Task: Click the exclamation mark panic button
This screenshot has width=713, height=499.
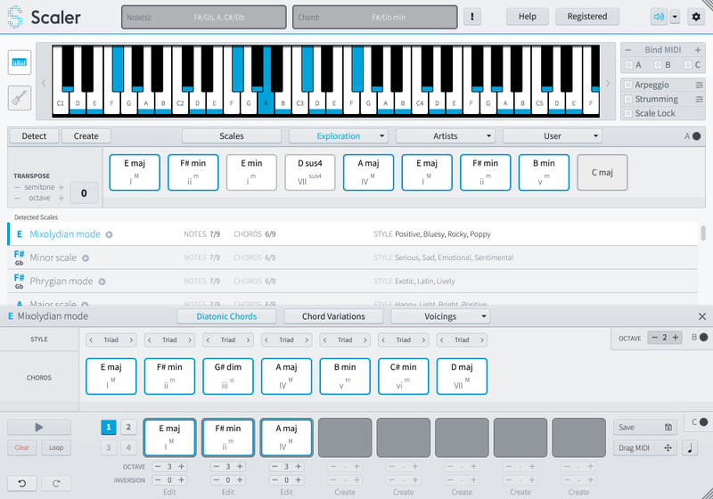Action: coord(472,17)
